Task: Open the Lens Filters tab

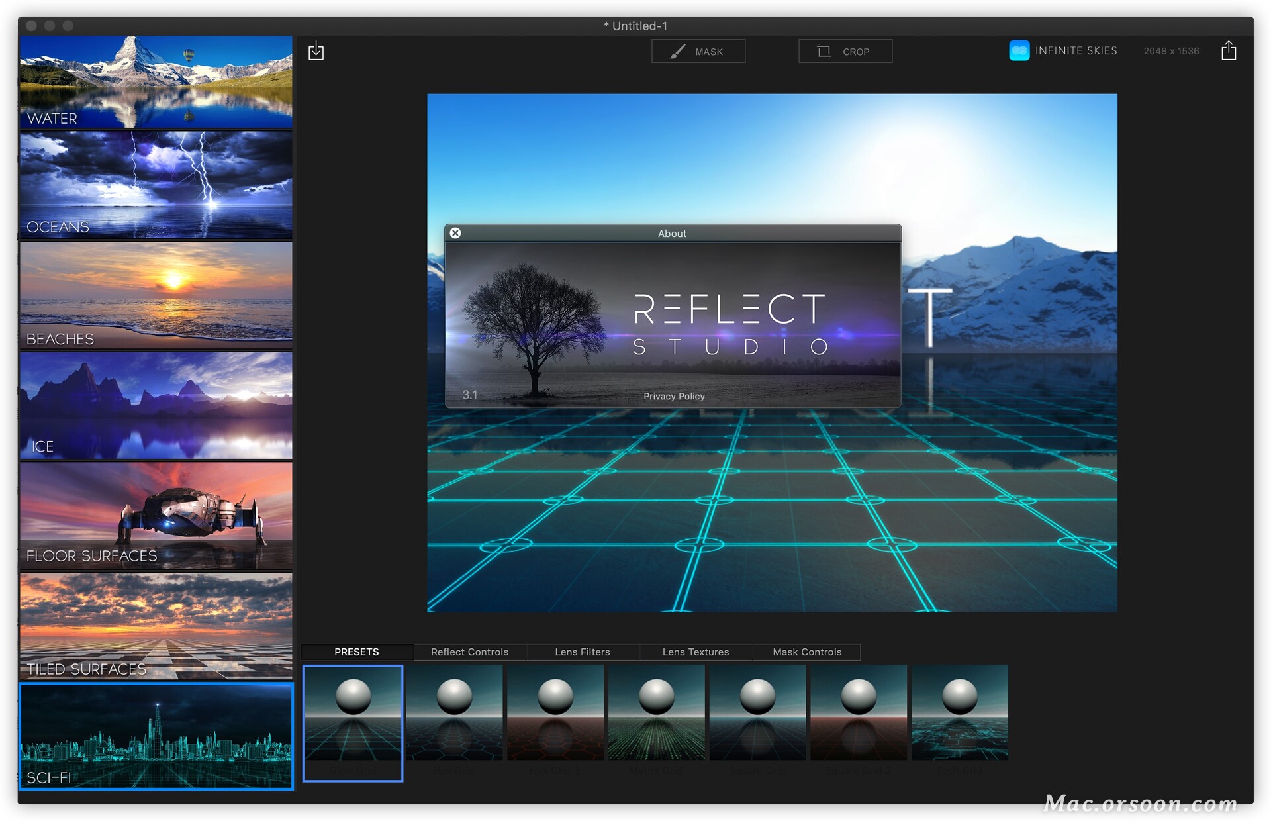Action: (x=582, y=652)
